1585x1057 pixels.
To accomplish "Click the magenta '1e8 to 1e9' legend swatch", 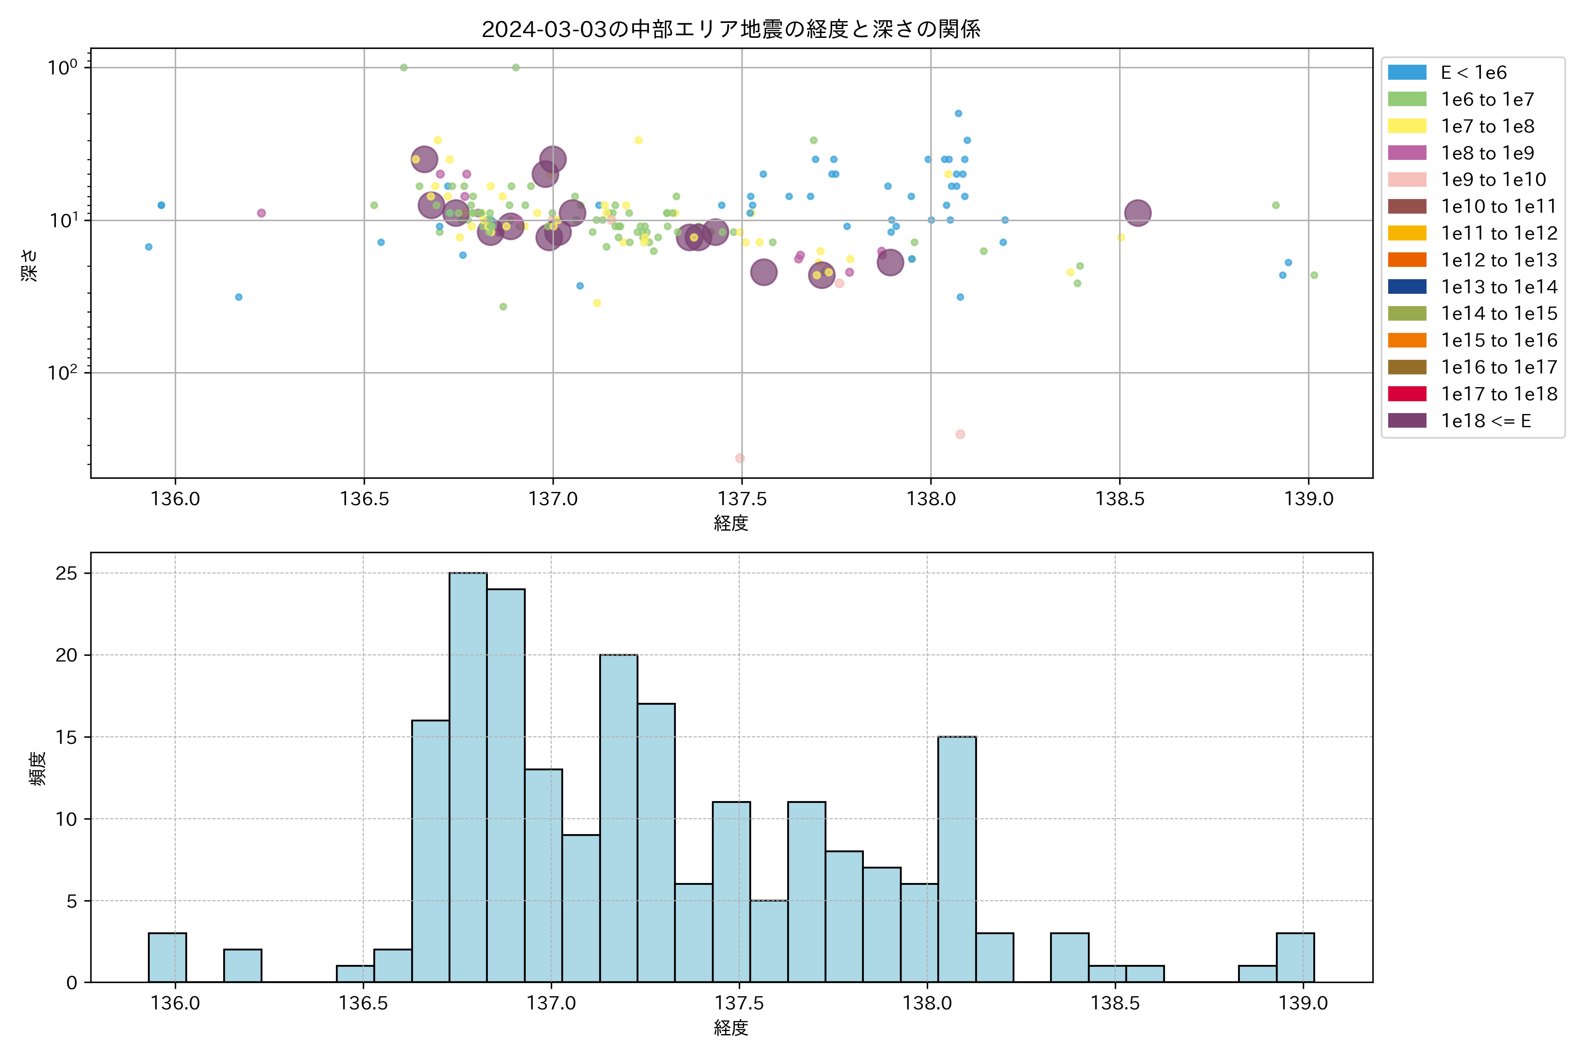I will click(1407, 153).
